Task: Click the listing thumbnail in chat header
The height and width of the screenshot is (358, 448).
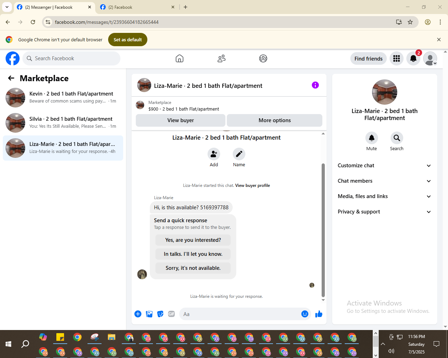Action: click(x=144, y=85)
